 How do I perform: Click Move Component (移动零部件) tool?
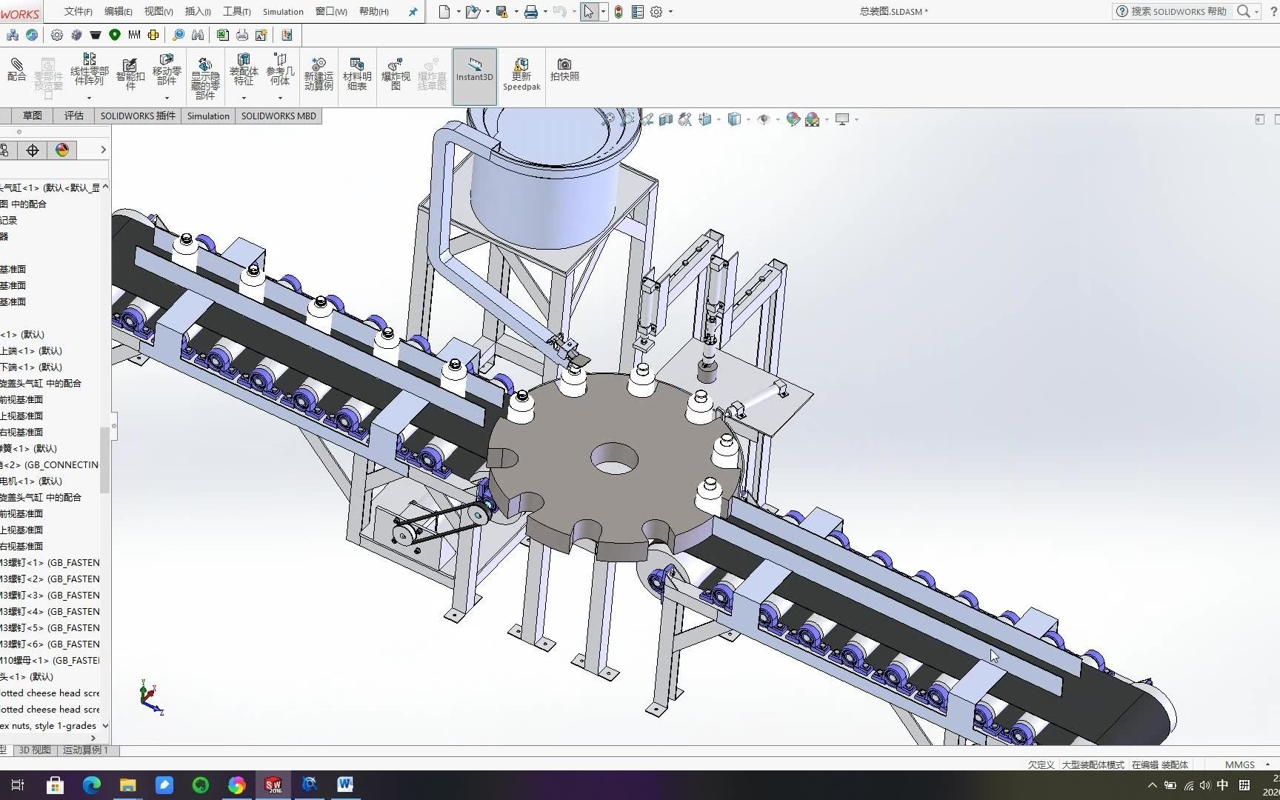click(167, 70)
